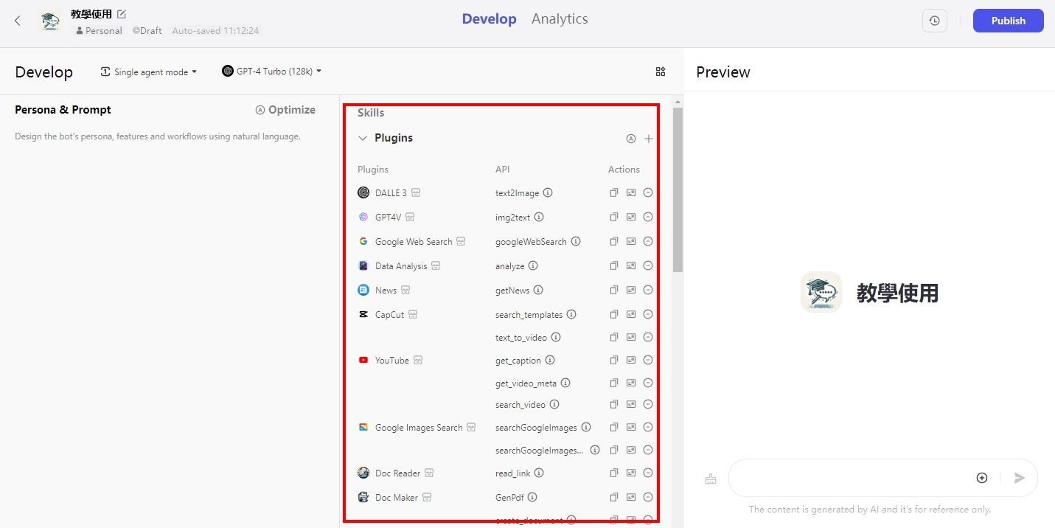The height and width of the screenshot is (528, 1055).
Task: Click the broom icon to clear the chat
Action: click(711, 479)
